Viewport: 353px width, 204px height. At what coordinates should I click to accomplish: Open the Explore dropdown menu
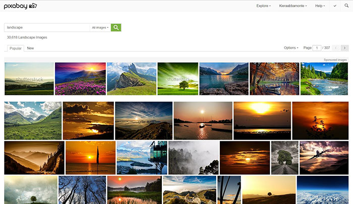(263, 6)
